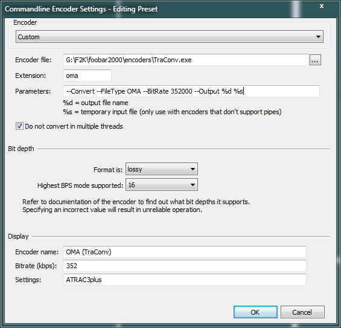
Task: Uncheck Do not convert in multiple threads
Action: pos(19,126)
